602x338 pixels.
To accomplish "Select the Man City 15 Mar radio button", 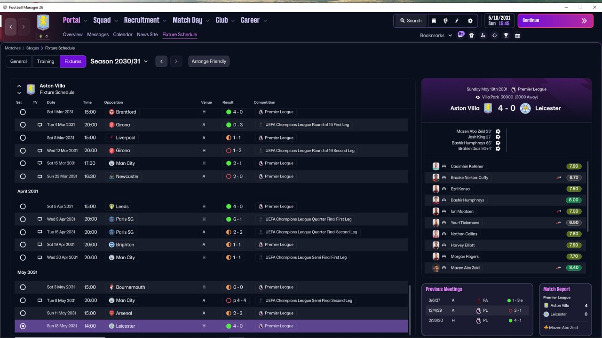I will click(x=23, y=163).
